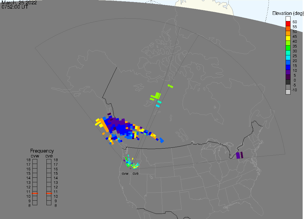The width and height of the screenshot is (304, 219).
Task: Click the large yellow-green echo patch in northern Canada
Action: coord(157,96)
